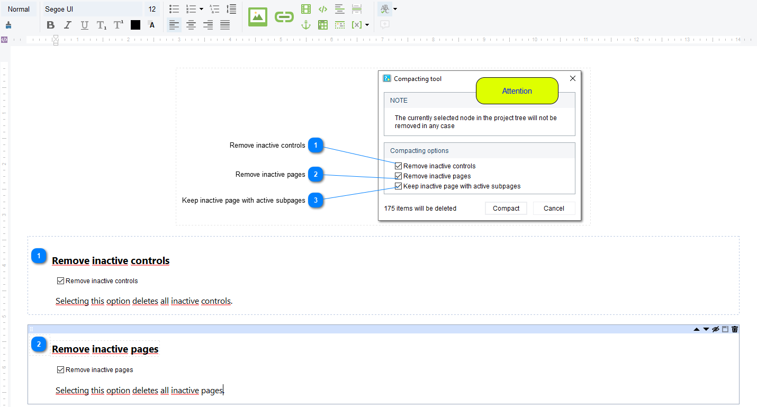This screenshot has width=757, height=407.
Task: Close the Compacting tool dialog
Action: tap(572, 78)
